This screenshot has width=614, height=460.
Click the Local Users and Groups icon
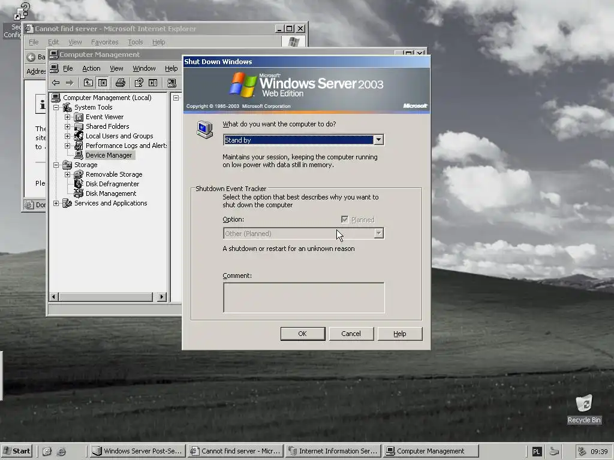(x=79, y=136)
